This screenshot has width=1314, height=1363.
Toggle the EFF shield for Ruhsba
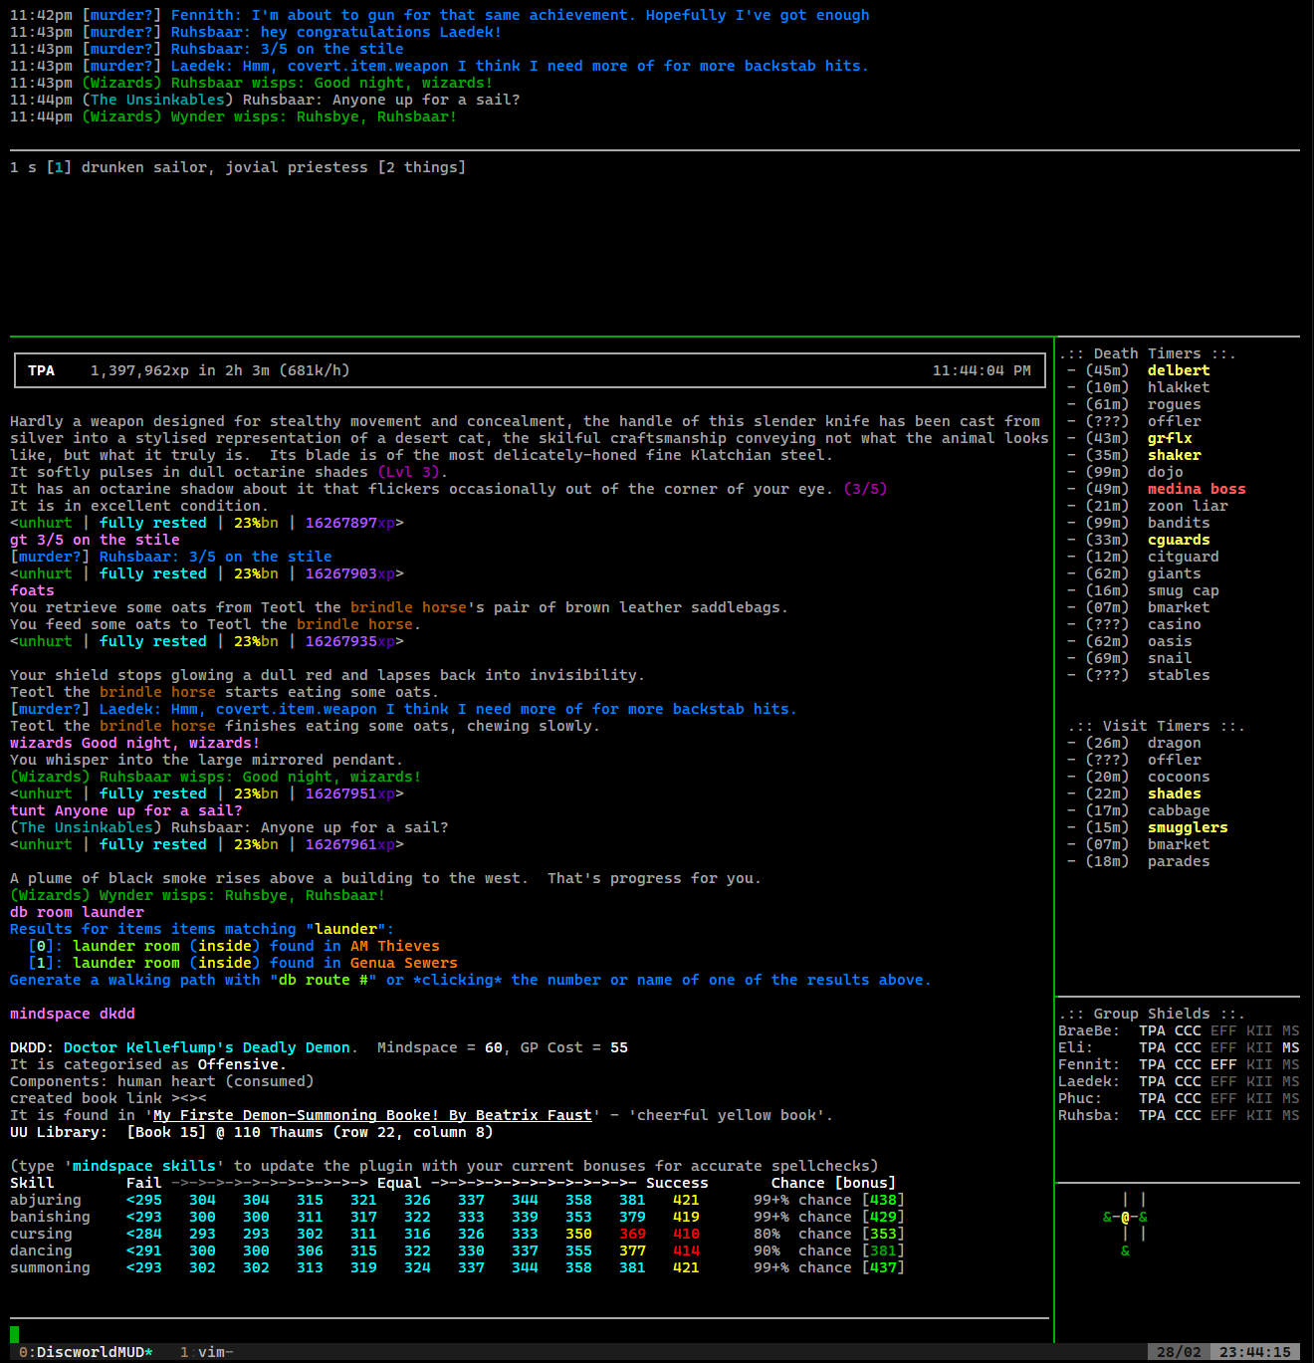pos(1223,1115)
